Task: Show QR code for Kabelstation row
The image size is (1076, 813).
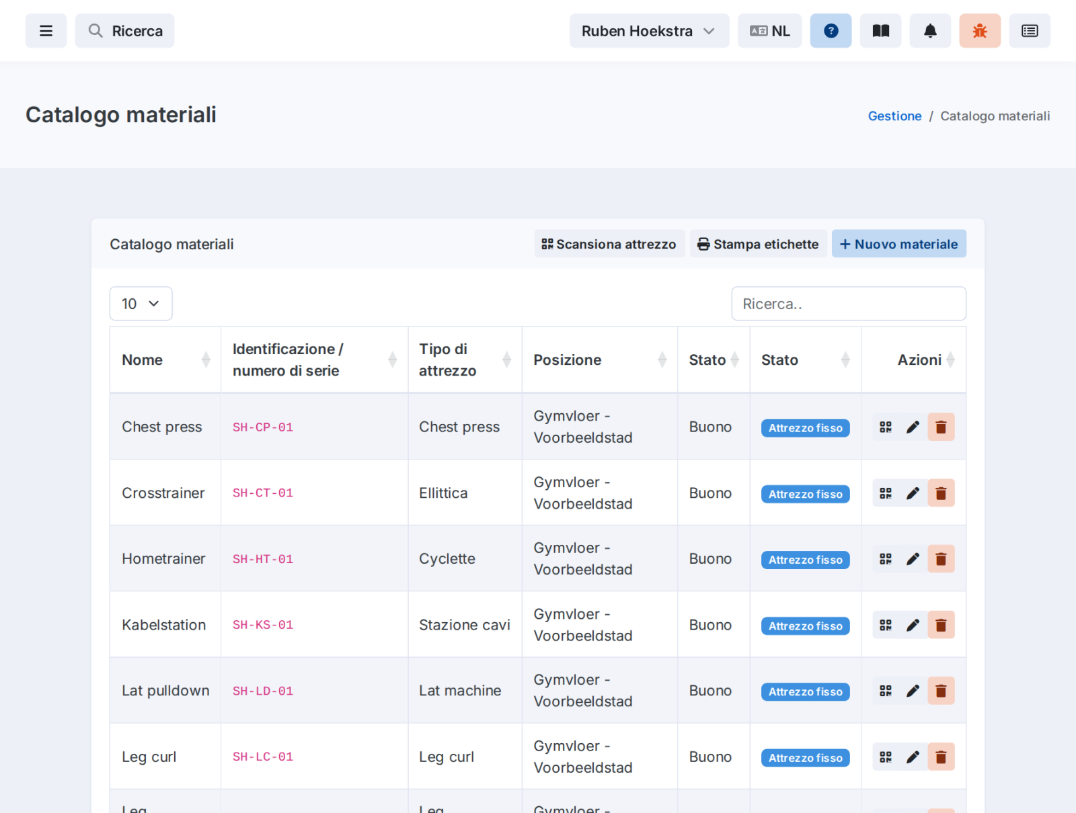Action: [x=886, y=625]
